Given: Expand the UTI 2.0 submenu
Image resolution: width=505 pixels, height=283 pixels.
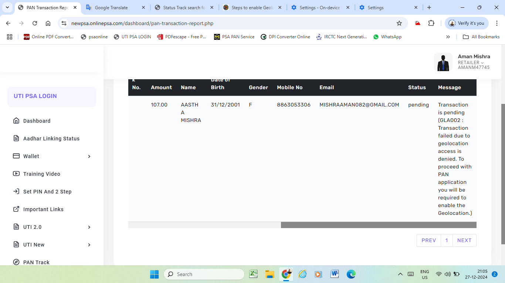Looking at the screenshot, I should (x=89, y=227).
